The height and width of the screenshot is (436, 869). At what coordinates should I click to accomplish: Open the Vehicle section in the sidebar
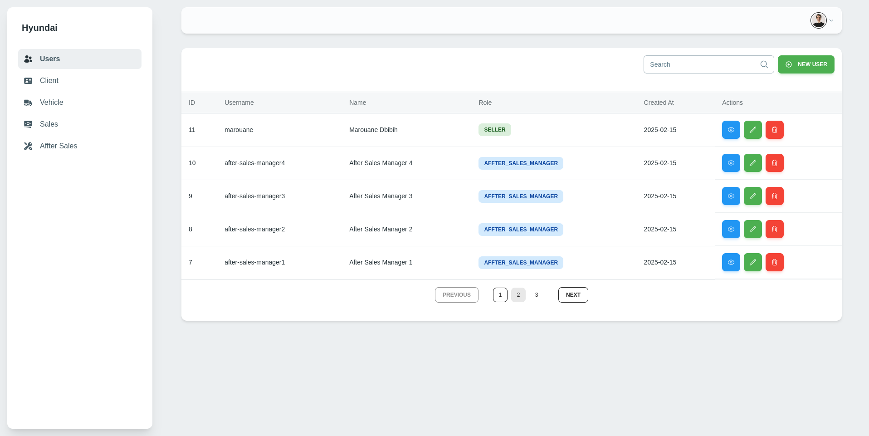tap(51, 103)
